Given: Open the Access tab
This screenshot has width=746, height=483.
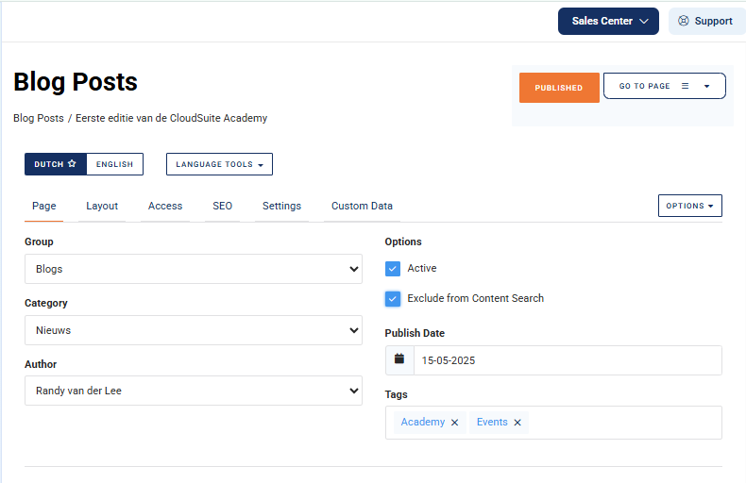Looking at the screenshot, I should (x=165, y=206).
